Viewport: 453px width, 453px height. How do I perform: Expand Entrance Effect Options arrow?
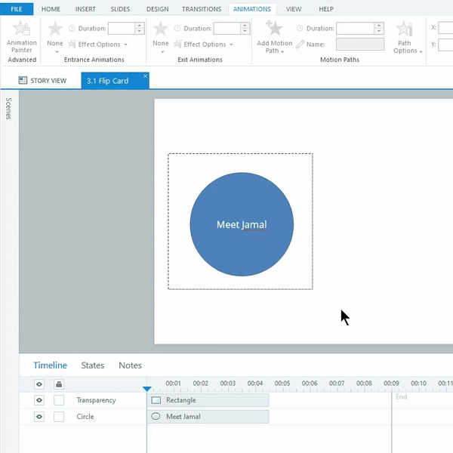(x=125, y=45)
